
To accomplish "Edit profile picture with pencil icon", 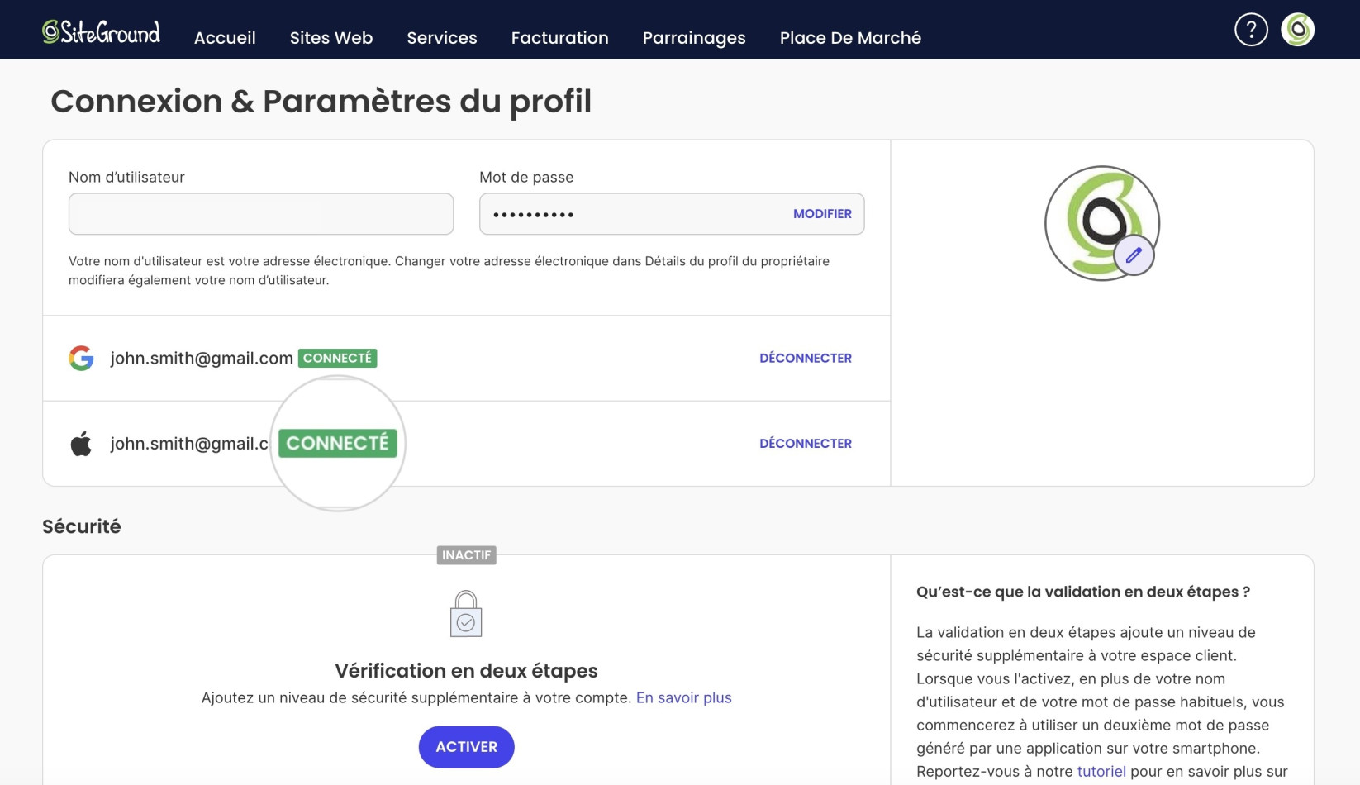I will click(x=1134, y=255).
